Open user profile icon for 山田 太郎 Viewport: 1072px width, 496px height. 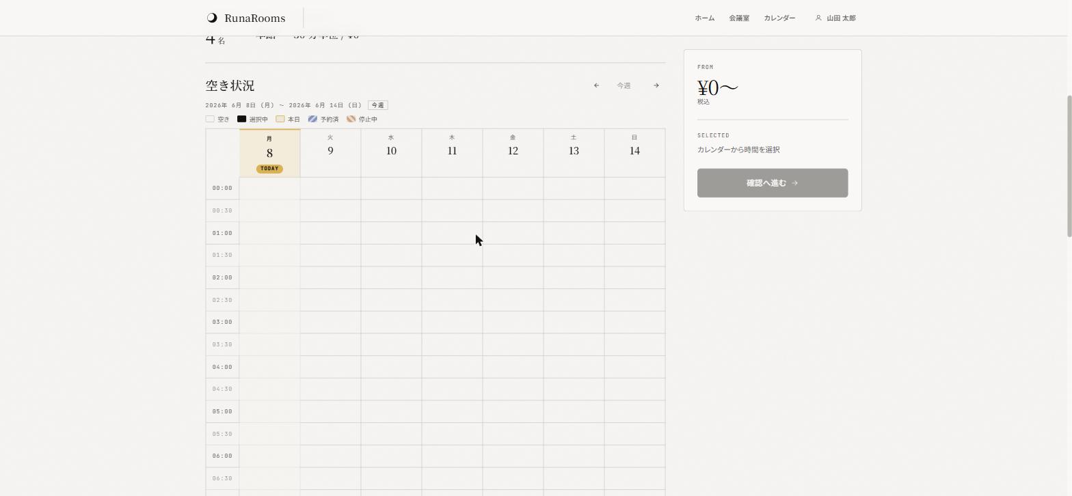point(818,18)
